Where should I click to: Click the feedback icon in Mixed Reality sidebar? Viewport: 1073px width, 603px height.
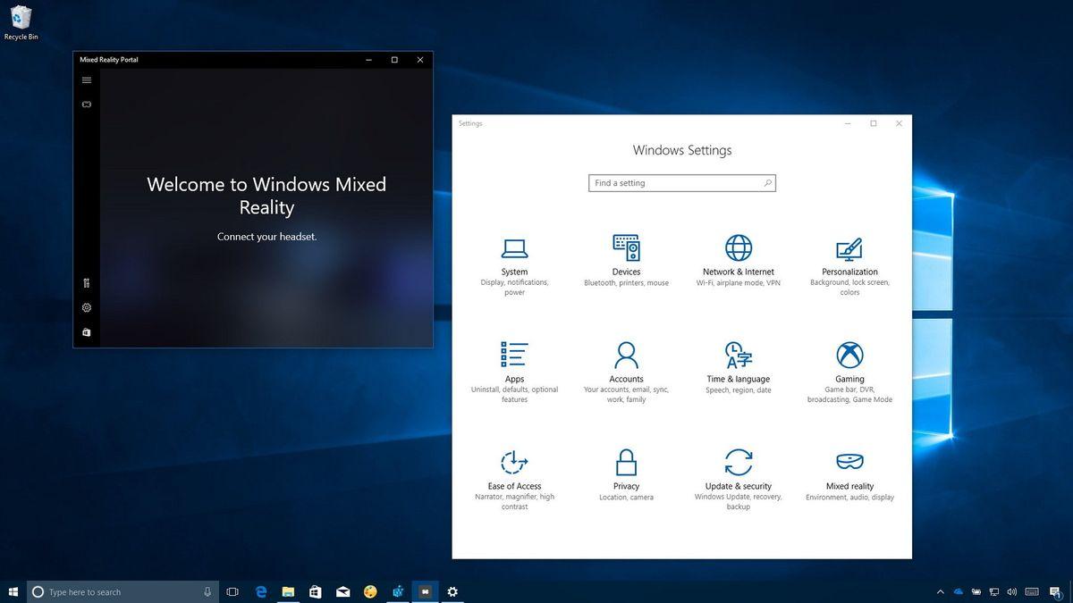coord(86,331)
